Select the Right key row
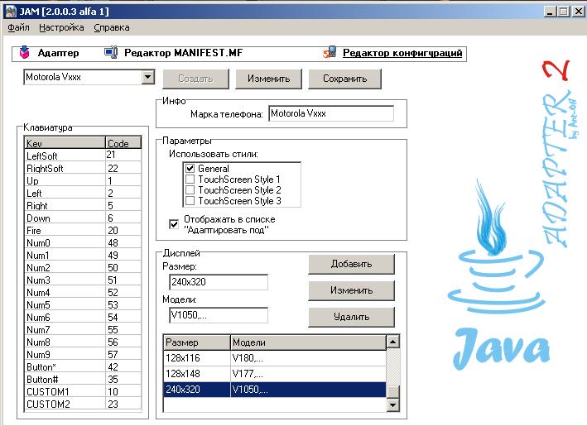The height and width of the screenshot is (426, 587). click(83, 205)
